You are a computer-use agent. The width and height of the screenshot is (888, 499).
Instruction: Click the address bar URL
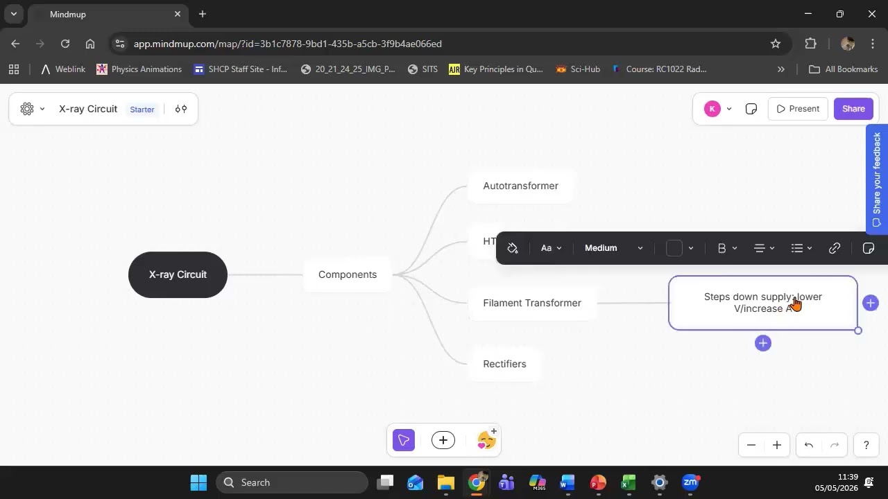click(287, 44)
